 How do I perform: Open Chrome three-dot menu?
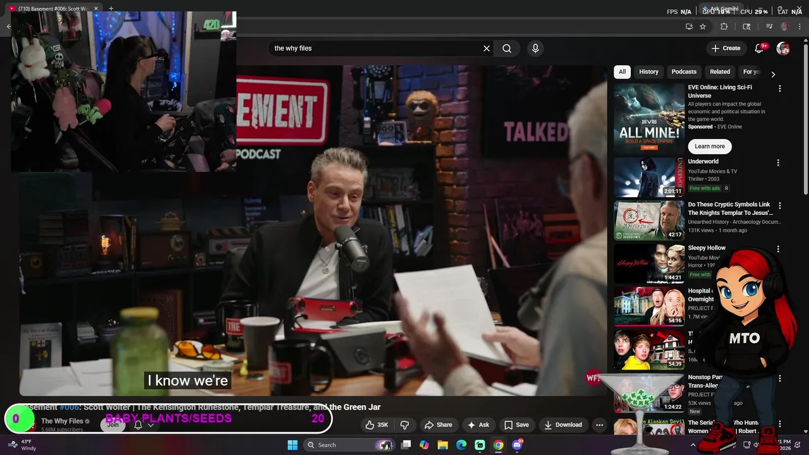pyautogui.click(x=799, y=27)
